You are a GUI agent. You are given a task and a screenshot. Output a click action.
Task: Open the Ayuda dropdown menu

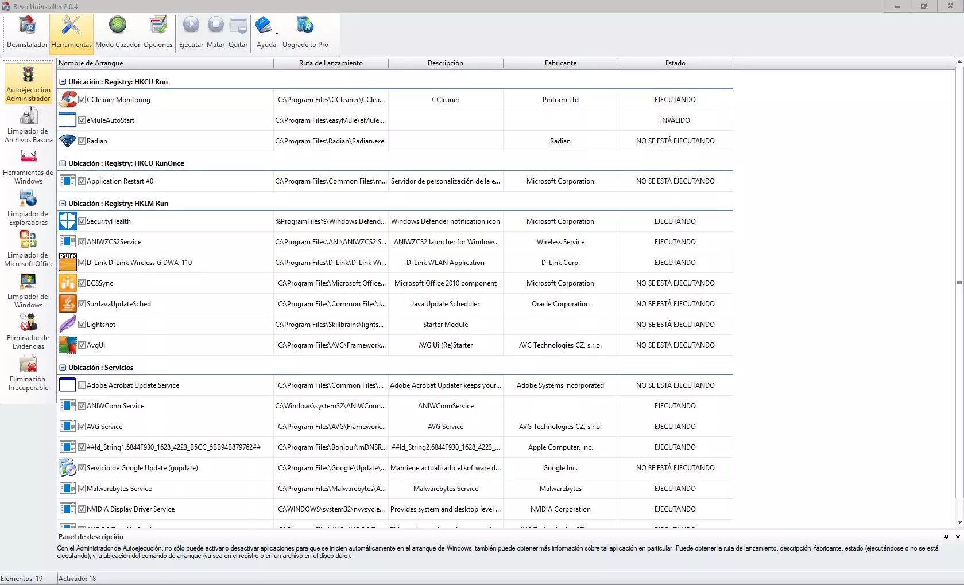click(x=277, y=33)
